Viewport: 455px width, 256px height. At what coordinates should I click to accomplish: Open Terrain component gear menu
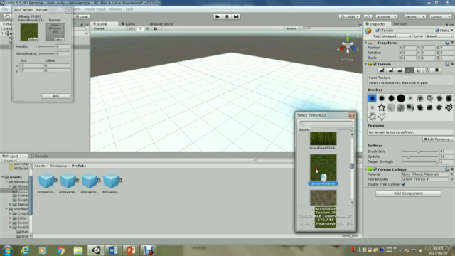[x=452, y=64]
